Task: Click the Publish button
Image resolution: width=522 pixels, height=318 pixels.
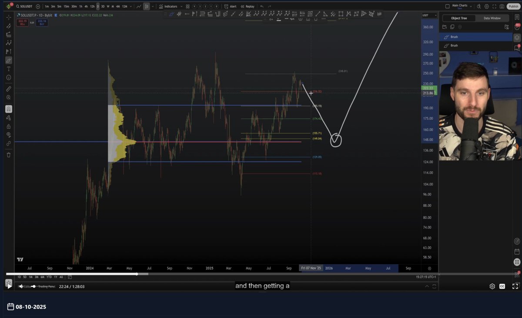Action: (x=513, y=7)
